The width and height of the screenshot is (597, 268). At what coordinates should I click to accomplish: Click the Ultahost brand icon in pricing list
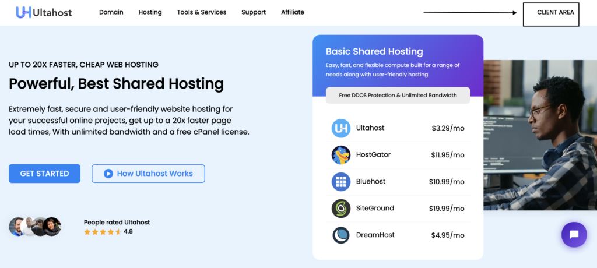click(340, 128)
